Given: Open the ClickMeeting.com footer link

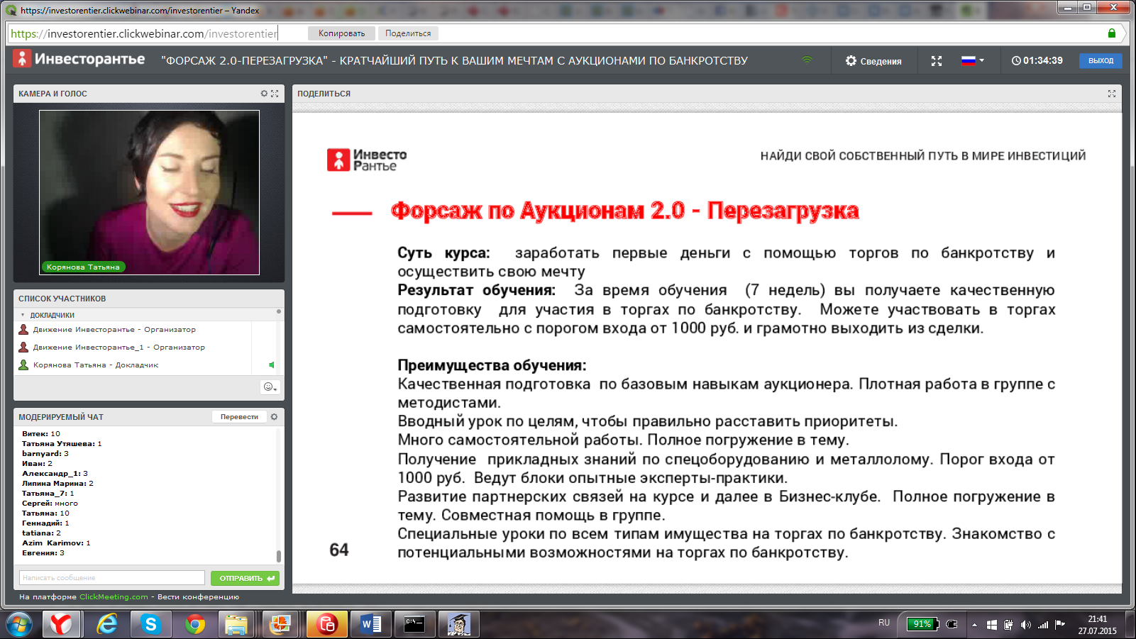Looking at the screenshot, I should click(x=114, y=597).
